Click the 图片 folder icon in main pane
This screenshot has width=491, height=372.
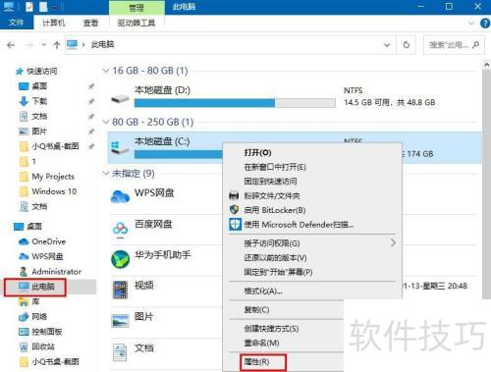120,321
